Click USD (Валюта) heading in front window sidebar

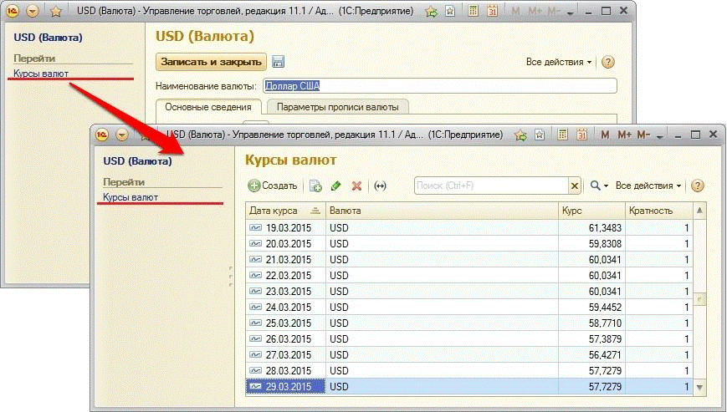(138, 161)
